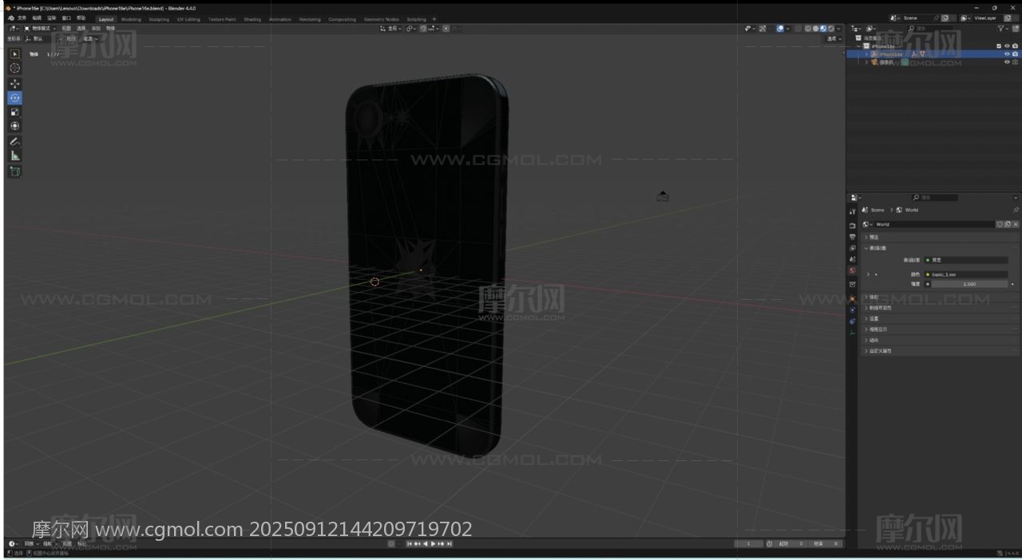Expand Ray Visibility panel
The height and width of the screenshot is (560, 1022).
pyautogui.click(x=866, y=308)
